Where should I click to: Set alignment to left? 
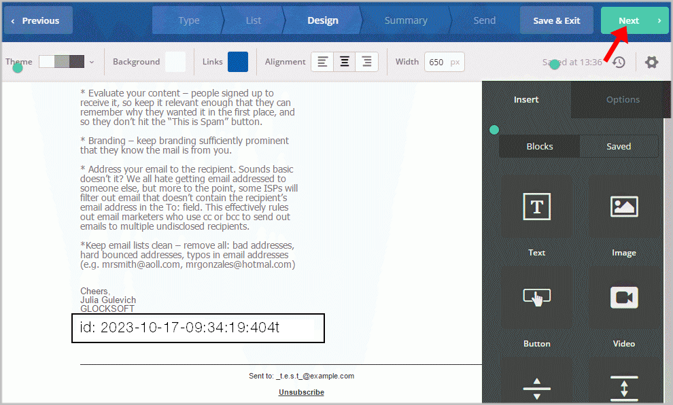[322, 62]
